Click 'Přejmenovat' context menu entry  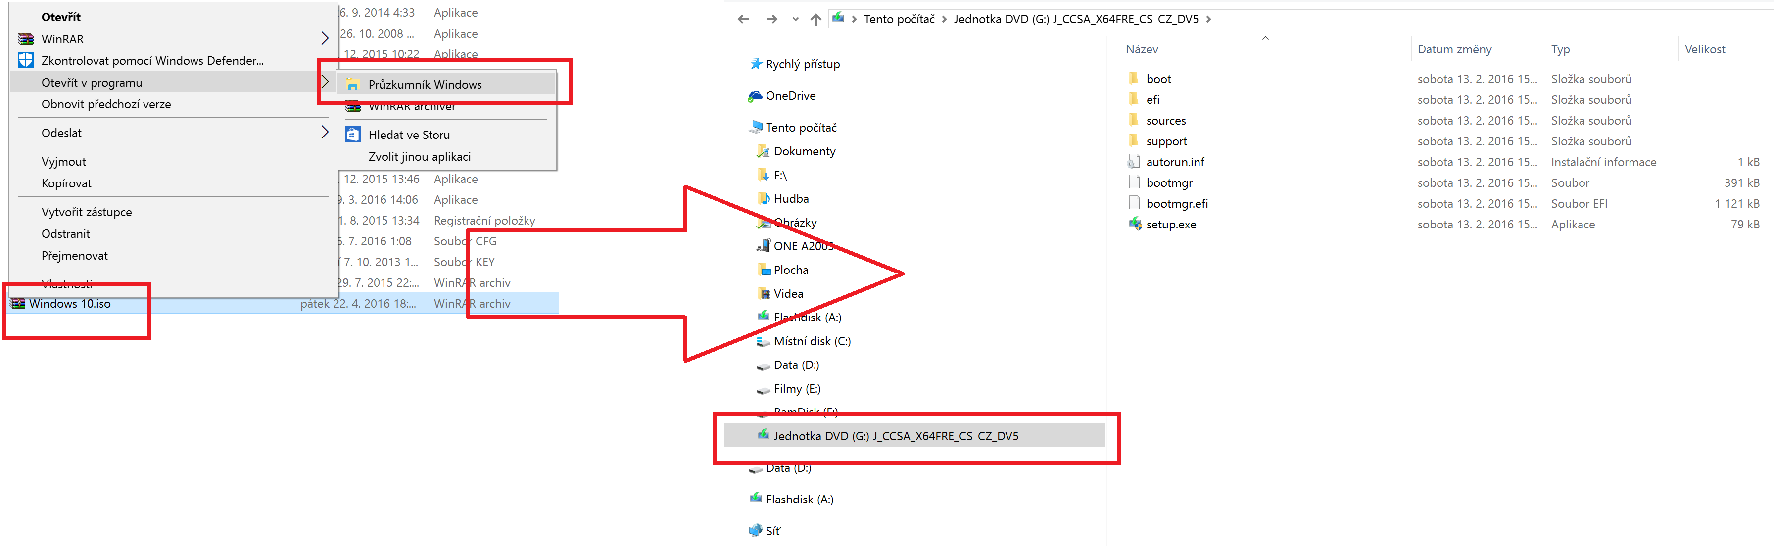(x=74, y=256)
